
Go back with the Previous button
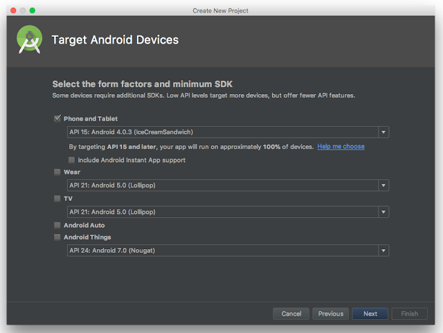click(330, 314)
